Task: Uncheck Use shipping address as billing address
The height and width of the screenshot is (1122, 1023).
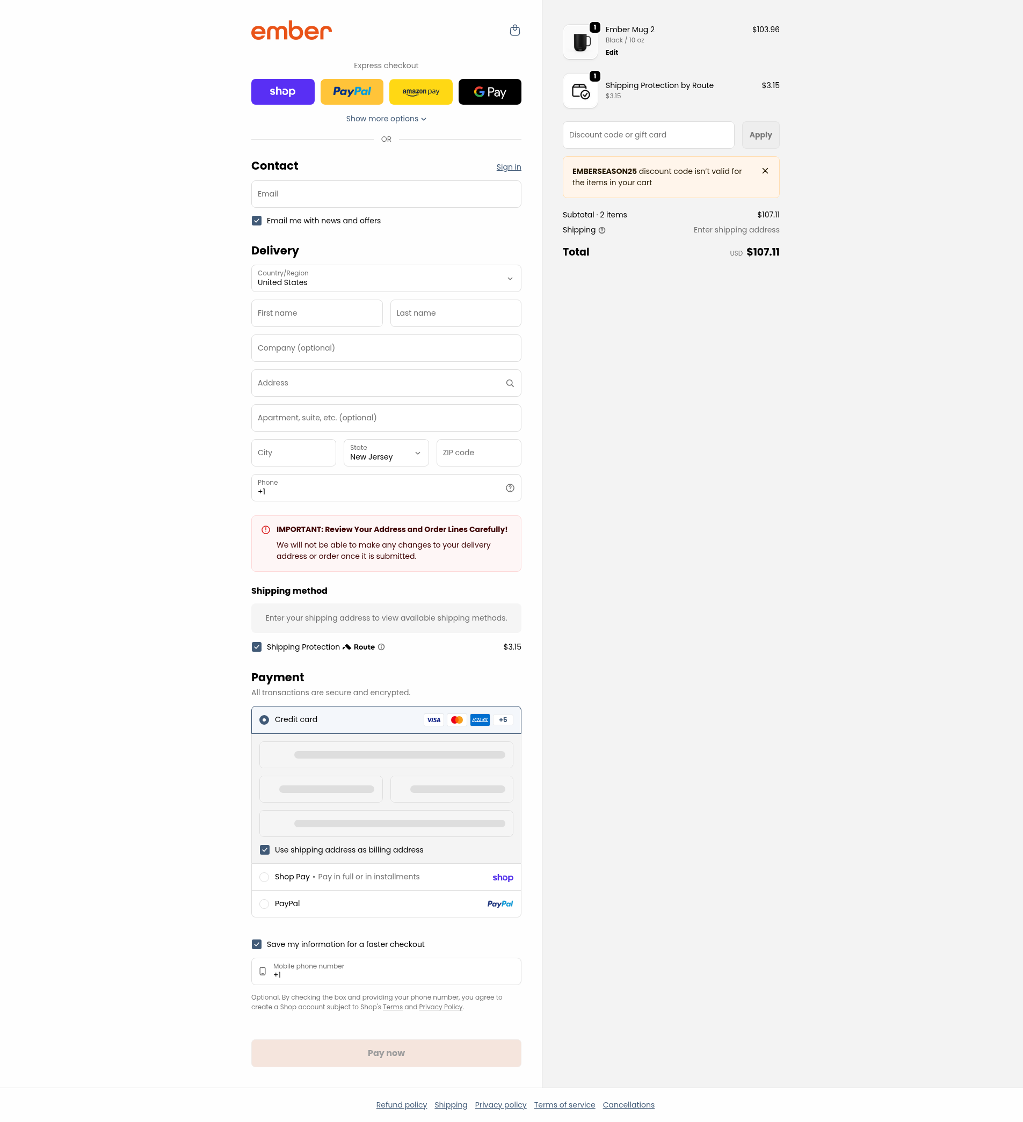Action: click(265, 850)
